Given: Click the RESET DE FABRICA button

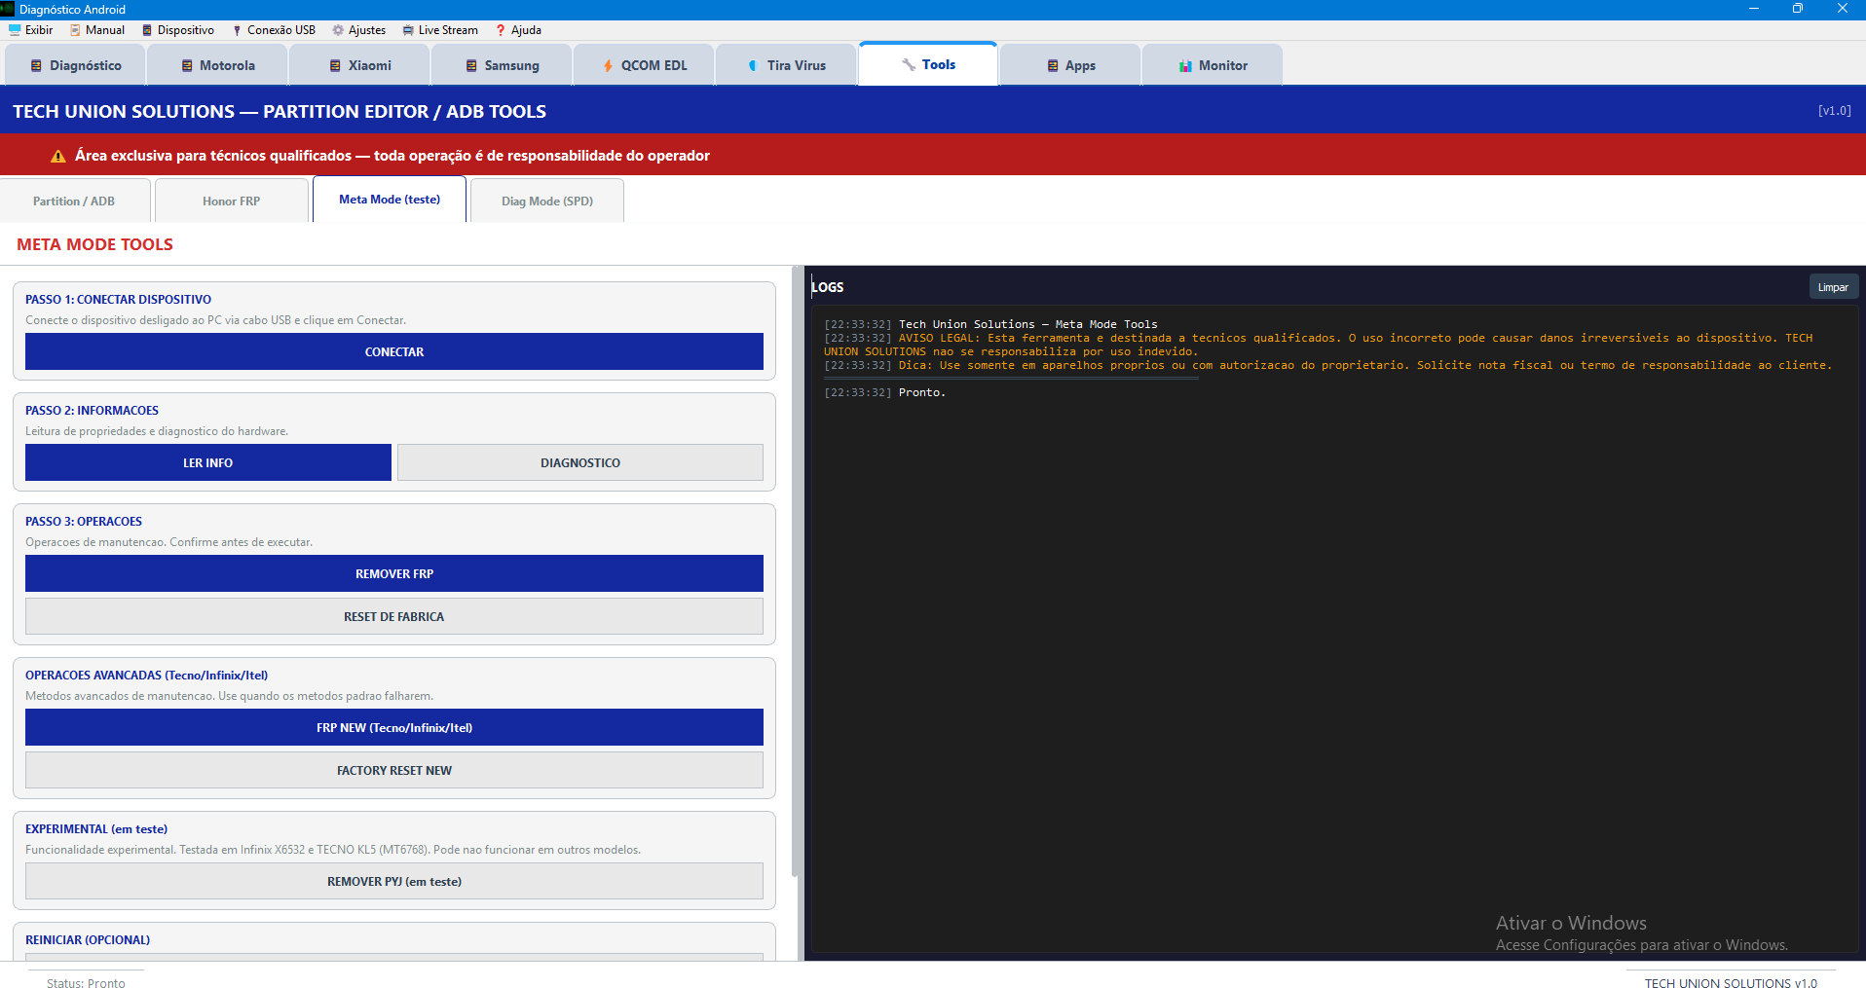Looking at the screenshot, I should coord(394,617).
